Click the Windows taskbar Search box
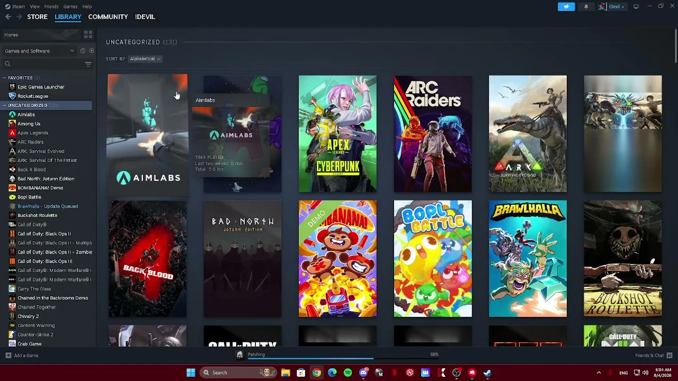 click(238, 373)
